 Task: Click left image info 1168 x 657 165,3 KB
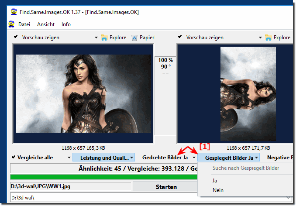[83, 148]
